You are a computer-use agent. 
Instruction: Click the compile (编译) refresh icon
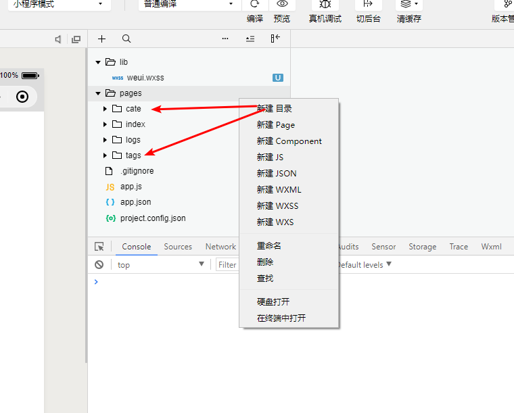point(255,4)
